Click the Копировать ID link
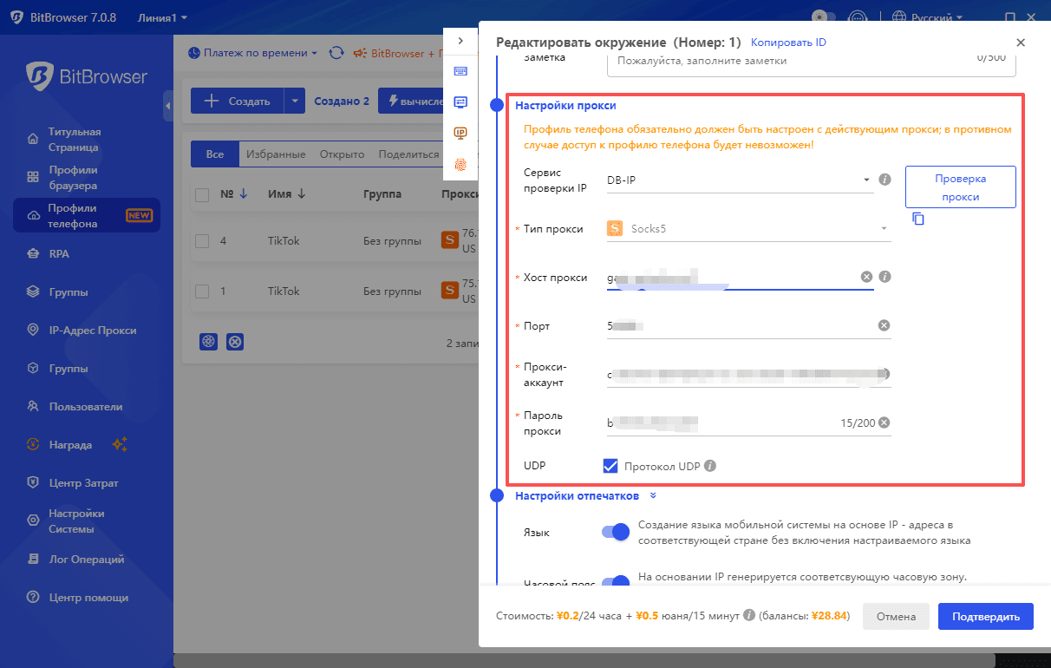 (787, 43)
